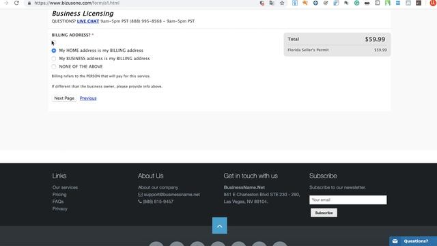
Task: Open the translate page icon in address bar
Action: coord(272,3)
